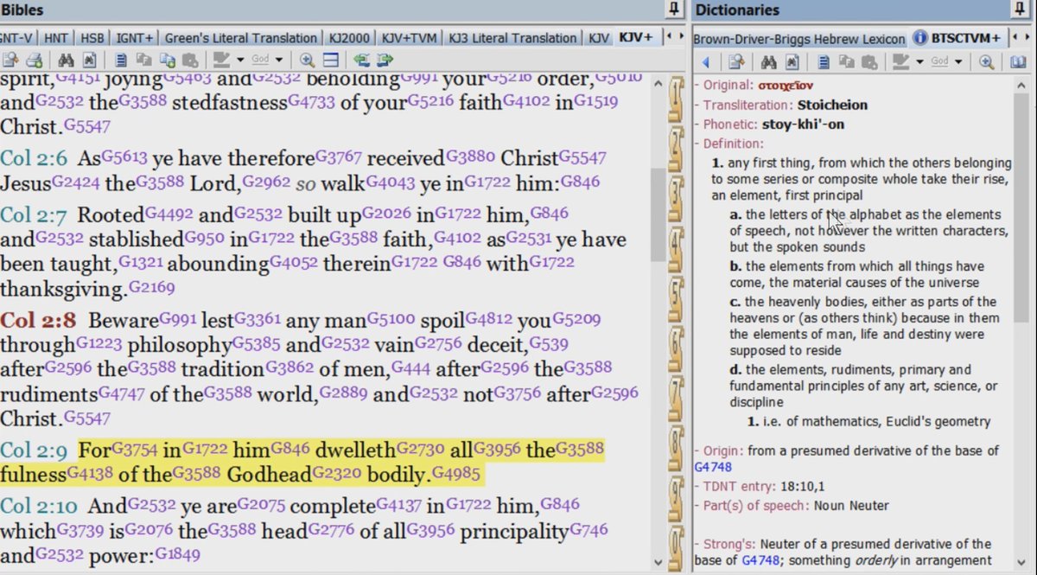
Task: Click the open book icon in Dictionaries
Action: click(x=1018, y=61)
